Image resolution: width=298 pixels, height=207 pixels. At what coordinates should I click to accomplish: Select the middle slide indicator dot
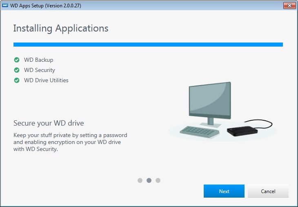pos(149,180)
